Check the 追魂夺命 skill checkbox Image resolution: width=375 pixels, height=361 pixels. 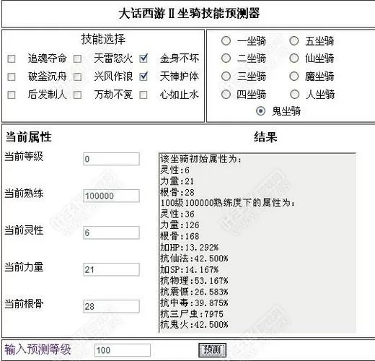point(12,58)
